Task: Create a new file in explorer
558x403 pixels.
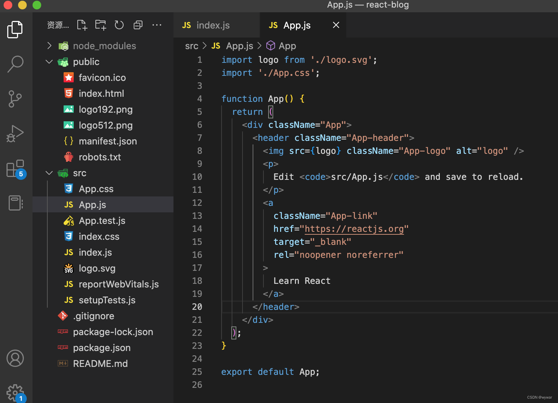Action: [82, 25]
